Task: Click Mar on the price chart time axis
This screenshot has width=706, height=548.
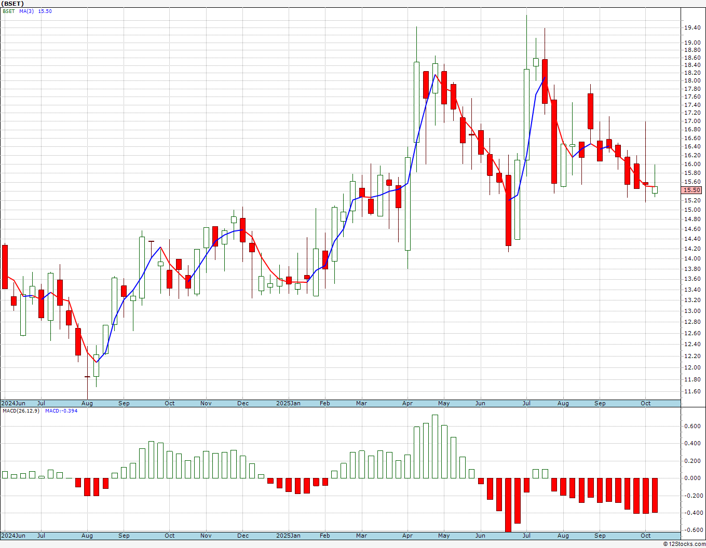Action: tap(362, 403)
